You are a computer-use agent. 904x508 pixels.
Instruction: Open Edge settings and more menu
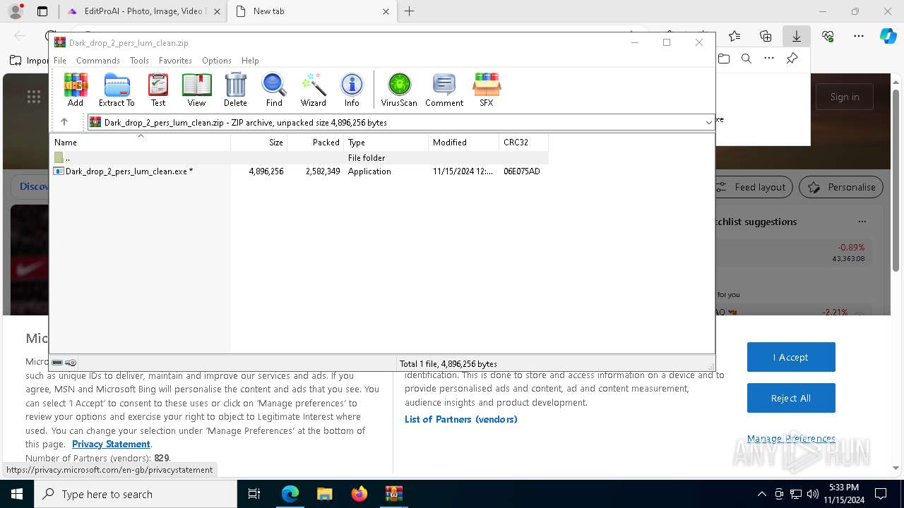859,36
